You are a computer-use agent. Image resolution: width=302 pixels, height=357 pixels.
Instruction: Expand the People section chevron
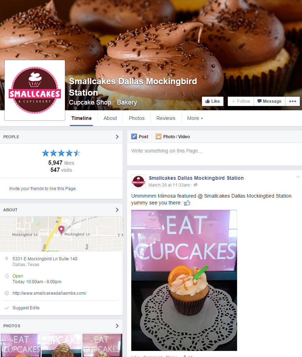(x=117, y=137)
